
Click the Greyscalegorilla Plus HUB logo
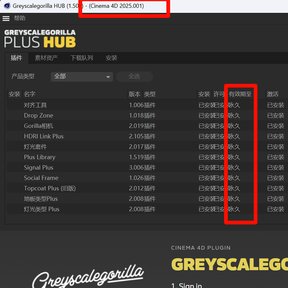[x=40, y=38]
